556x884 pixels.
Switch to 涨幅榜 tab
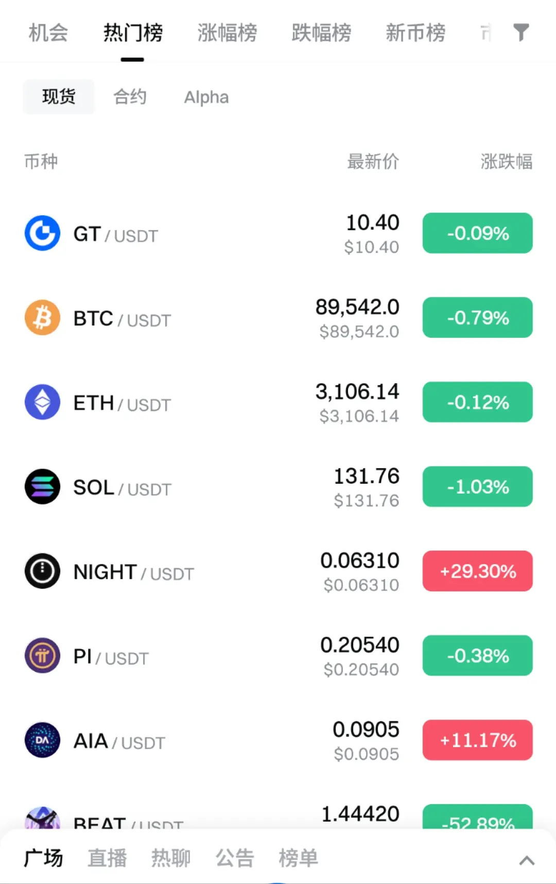[x=227, y=32]
